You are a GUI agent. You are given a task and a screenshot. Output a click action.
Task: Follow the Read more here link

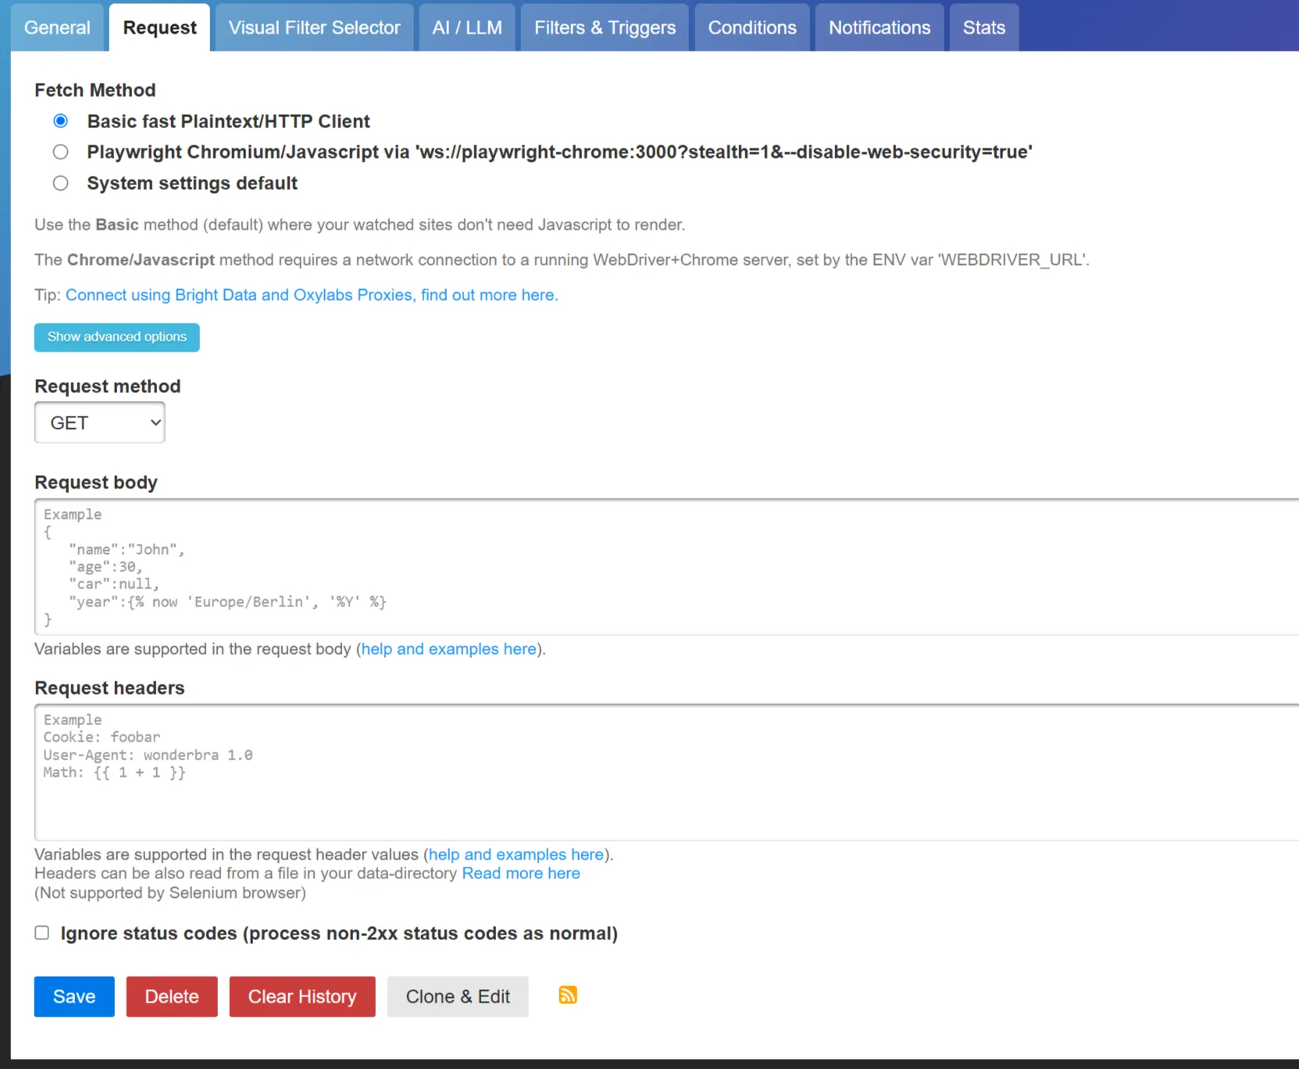(521, 873)
